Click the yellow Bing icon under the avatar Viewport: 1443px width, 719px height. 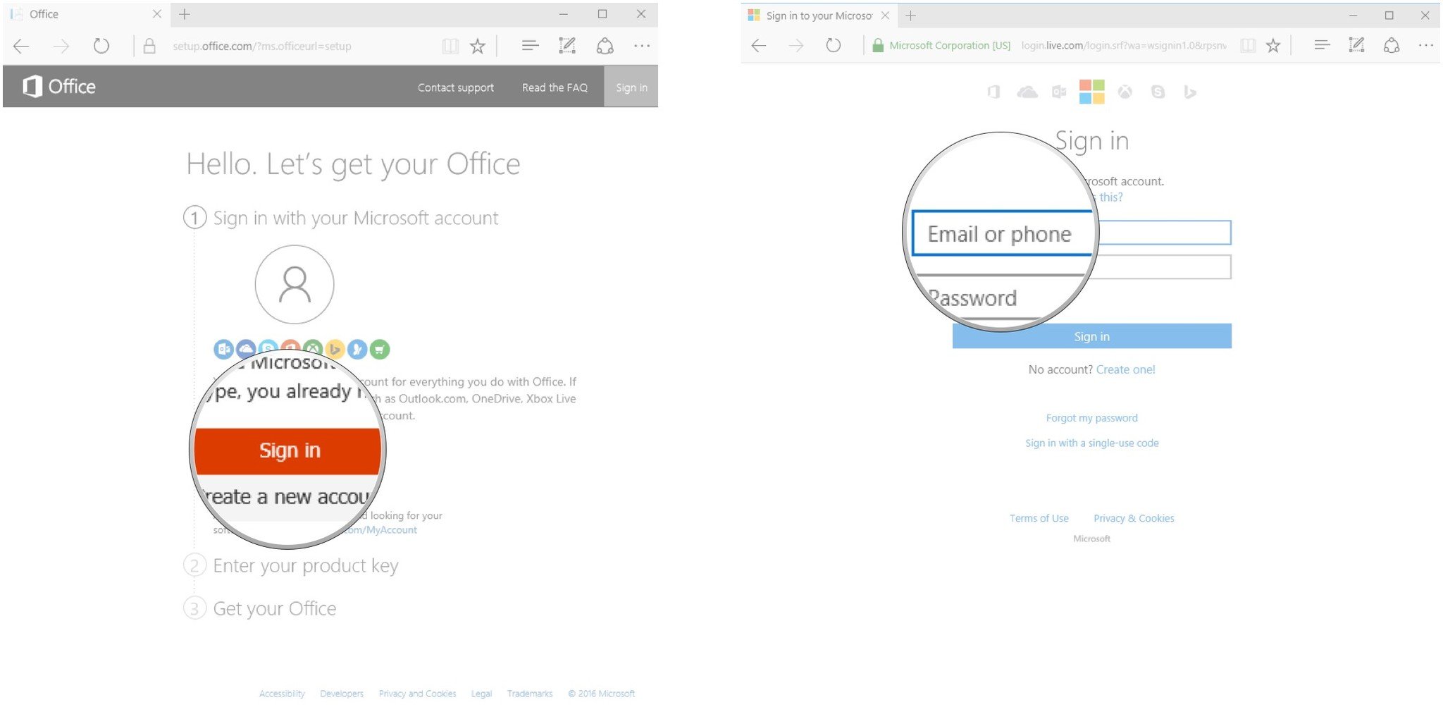[x=335, y=349]
